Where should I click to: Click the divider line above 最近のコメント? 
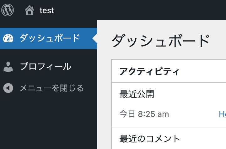[x=169, y=127]
